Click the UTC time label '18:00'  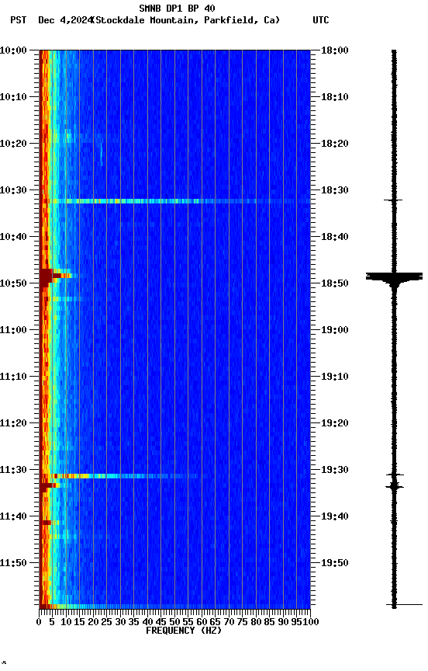click(x=335, y=50)
